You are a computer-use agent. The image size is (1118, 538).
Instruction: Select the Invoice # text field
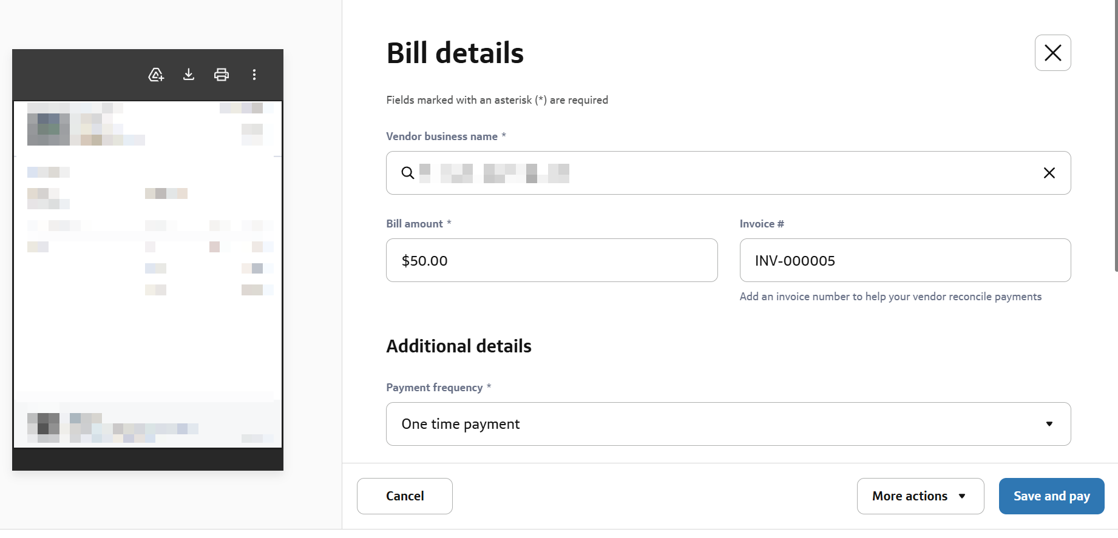[x=904, y=261]
